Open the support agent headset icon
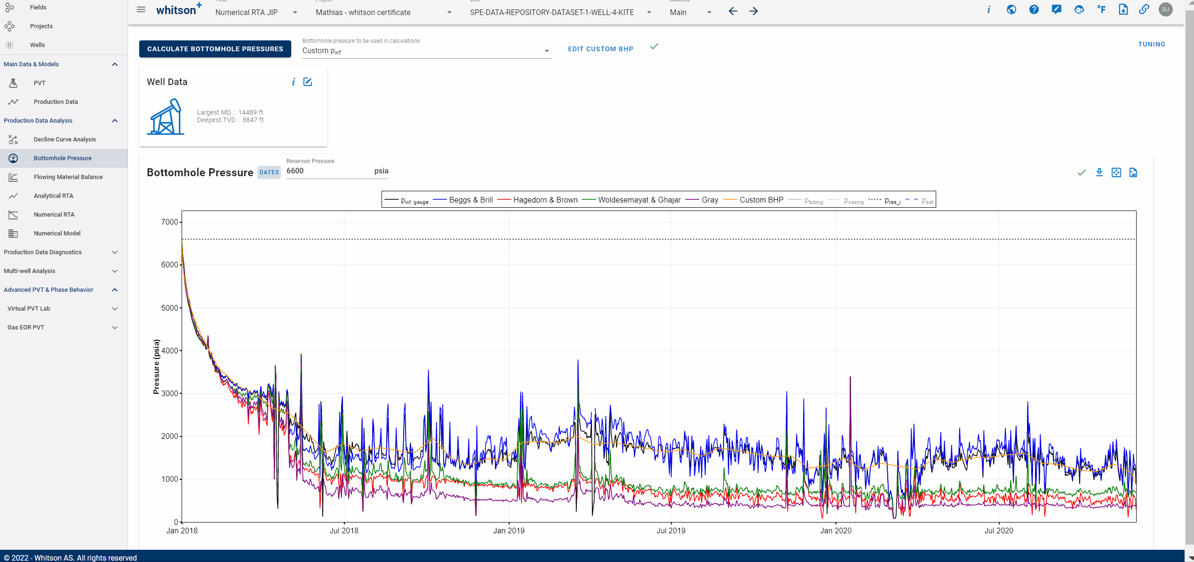Viewport: 1194px width, 562px height. pos(1079,10)
